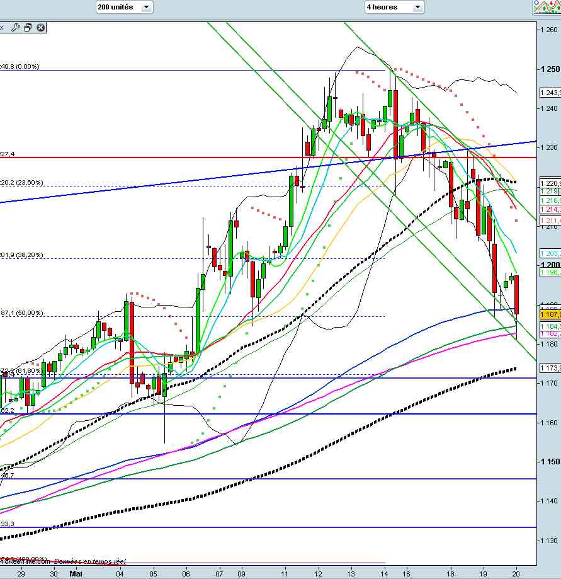Viewport: 561px width, 579px height.
Task: Click the detach window icon beside the wrench
Action: point(28,28)
